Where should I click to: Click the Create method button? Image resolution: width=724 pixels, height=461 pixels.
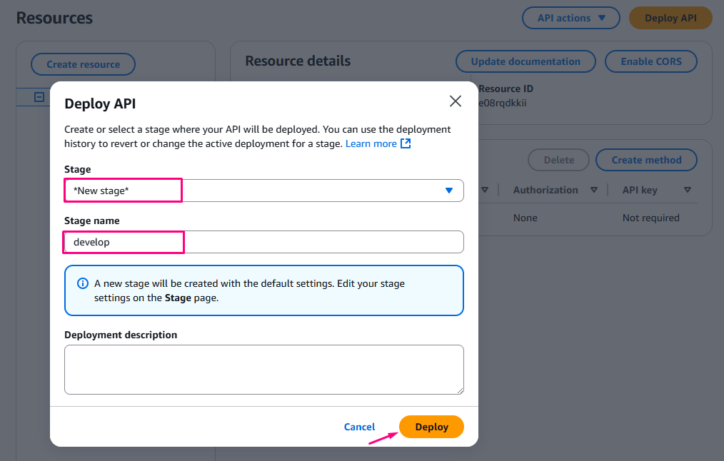(646, 160)
